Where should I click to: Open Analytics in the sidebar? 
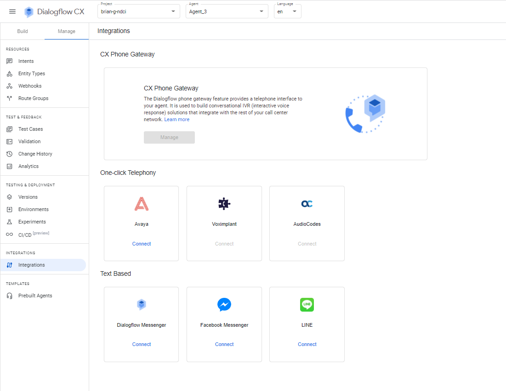[44, 166]
